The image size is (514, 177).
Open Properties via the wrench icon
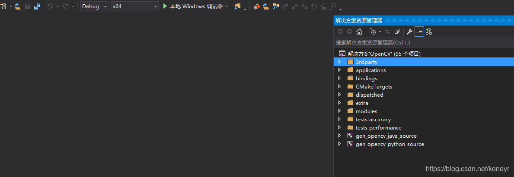pos(409,32)
